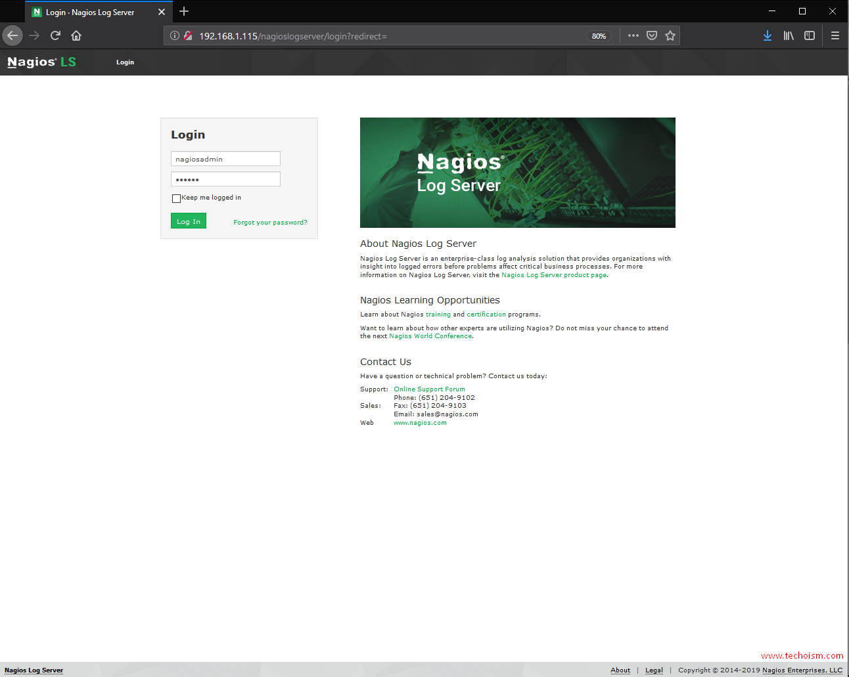Click the Nagios Learning Opportunities heading
The width and height of the screenshot is (849, 677).
coord(430,300)
